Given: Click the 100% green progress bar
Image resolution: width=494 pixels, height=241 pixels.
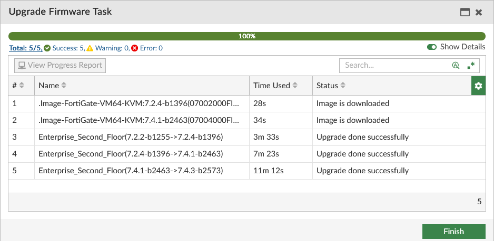Looking at the screenshot, I should [x=246, y=36].
